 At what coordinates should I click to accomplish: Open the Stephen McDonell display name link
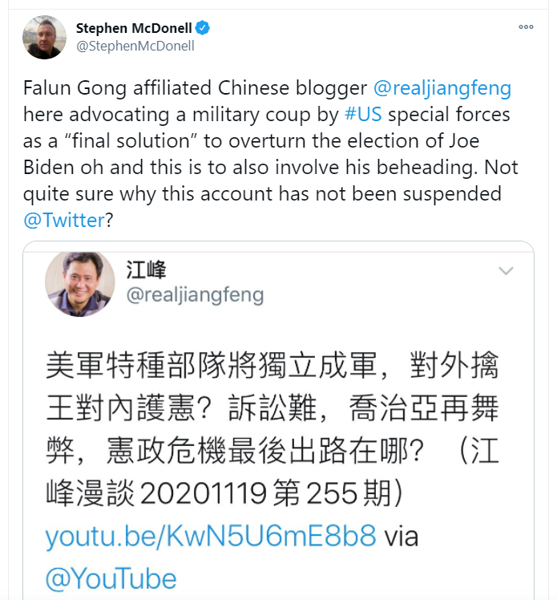[134, 28]
